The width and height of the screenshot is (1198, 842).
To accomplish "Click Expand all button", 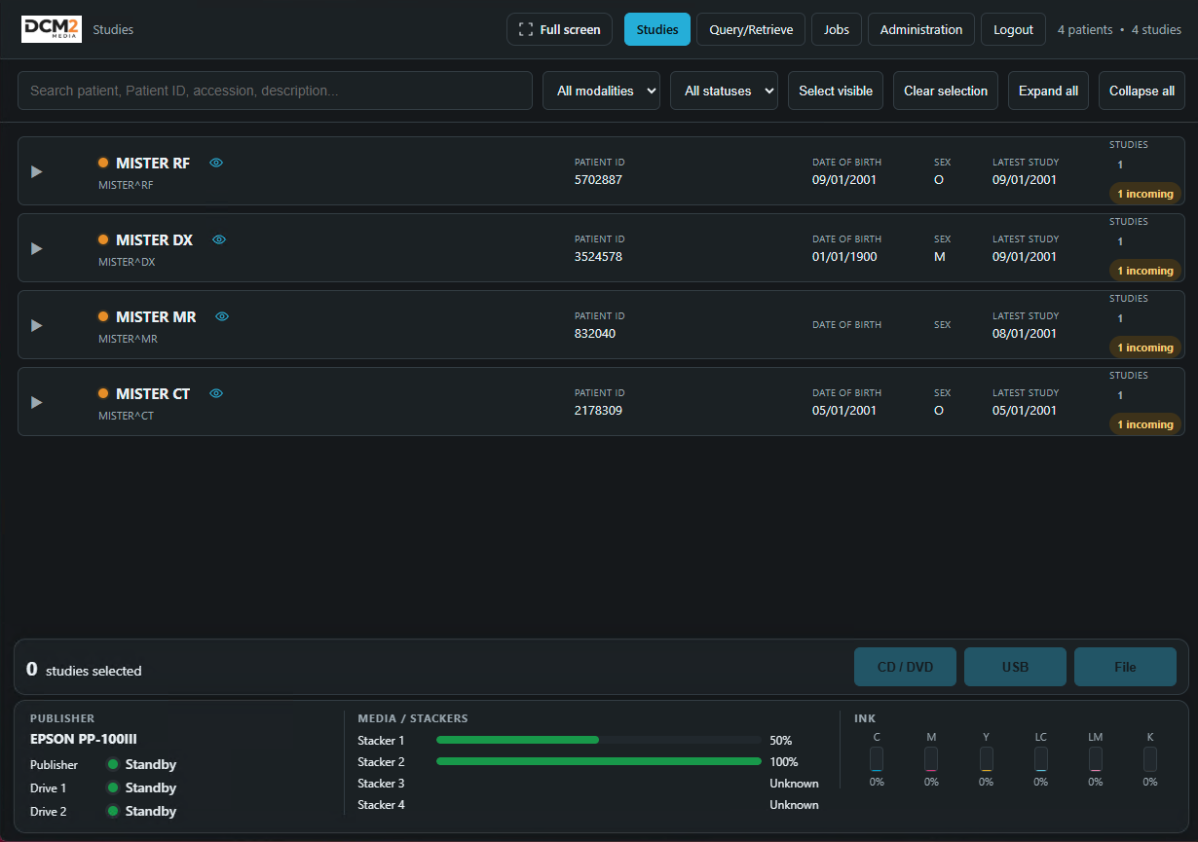I will (1048, 91).
